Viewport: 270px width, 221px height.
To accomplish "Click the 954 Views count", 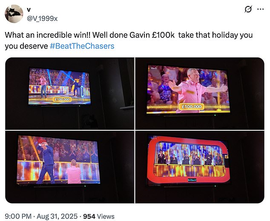I will coord(99,216).
